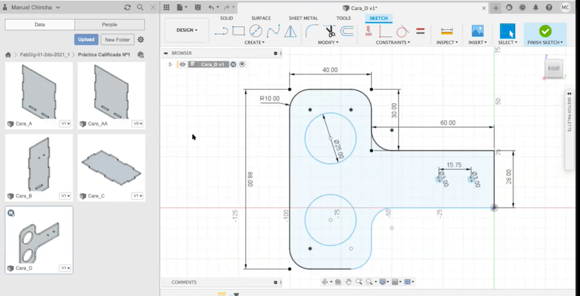580x296 pixels.
Task: Expand the Cara_D v1 browser tree node
Action: click(x=170, y=64)
